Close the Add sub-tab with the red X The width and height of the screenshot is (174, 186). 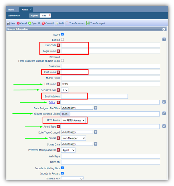tap(50, 15)
